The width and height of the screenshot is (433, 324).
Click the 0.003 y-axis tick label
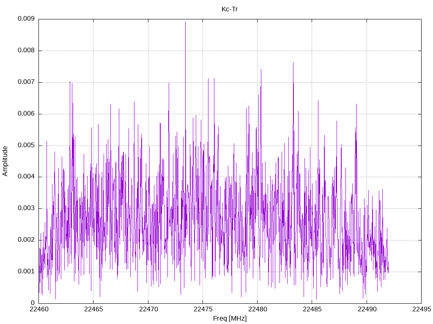coord(26,208)
